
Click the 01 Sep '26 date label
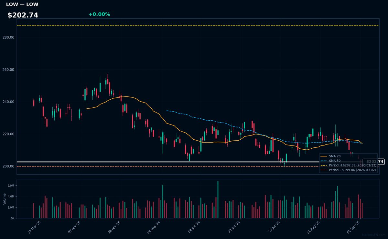coord(353,227)
